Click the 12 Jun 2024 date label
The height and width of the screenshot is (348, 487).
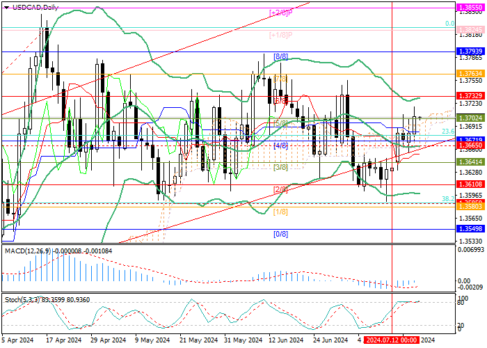287,340
